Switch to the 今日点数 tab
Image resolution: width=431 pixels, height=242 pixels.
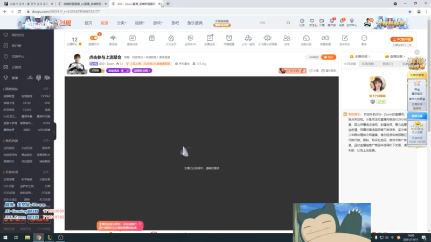(350, 63)
